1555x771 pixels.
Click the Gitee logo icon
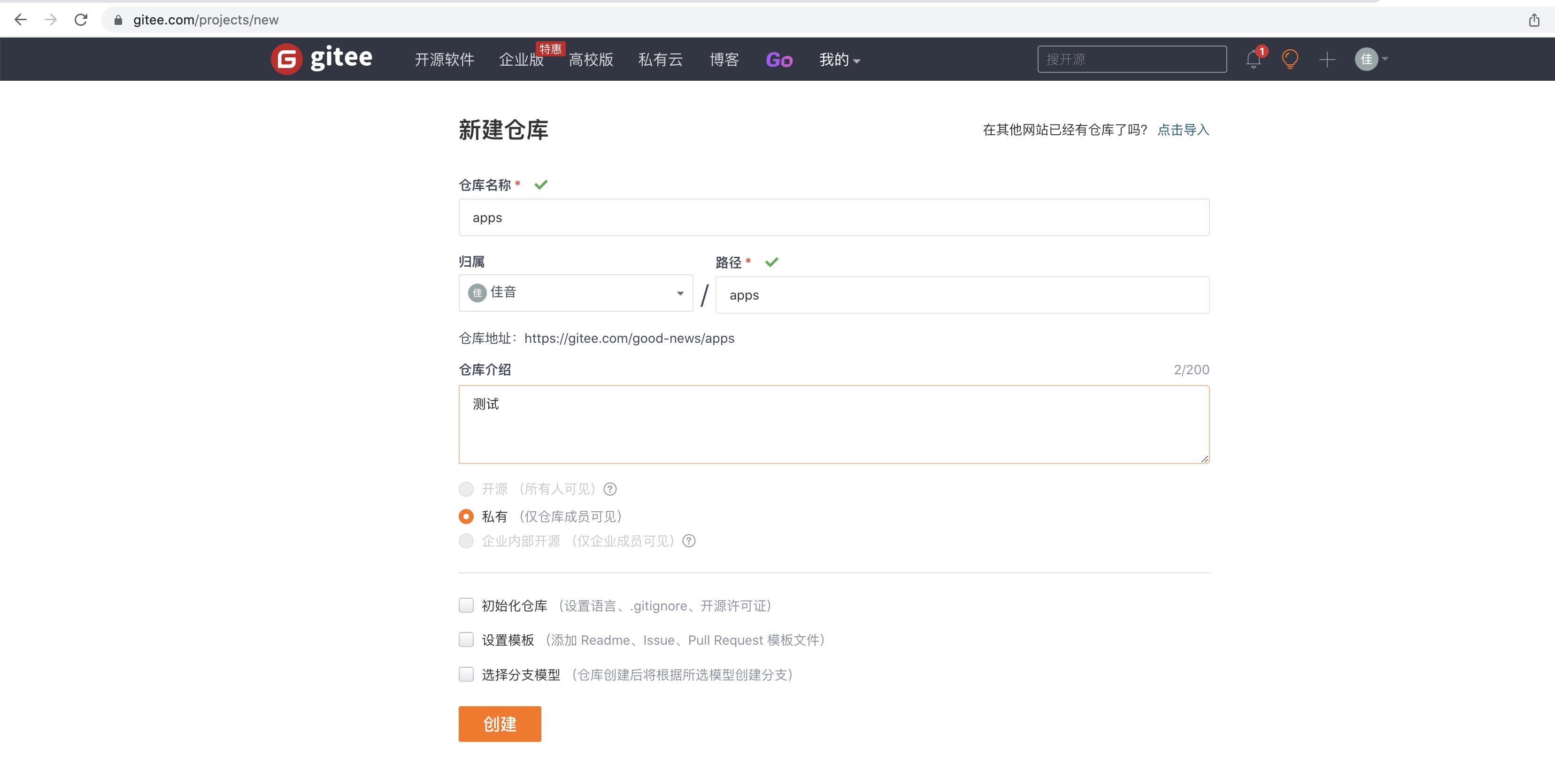coord(286,59)
